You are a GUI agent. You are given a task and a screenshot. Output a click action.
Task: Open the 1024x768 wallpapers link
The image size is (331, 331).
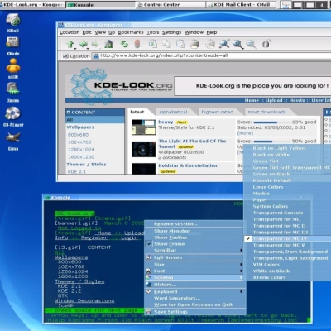(79, 142)
